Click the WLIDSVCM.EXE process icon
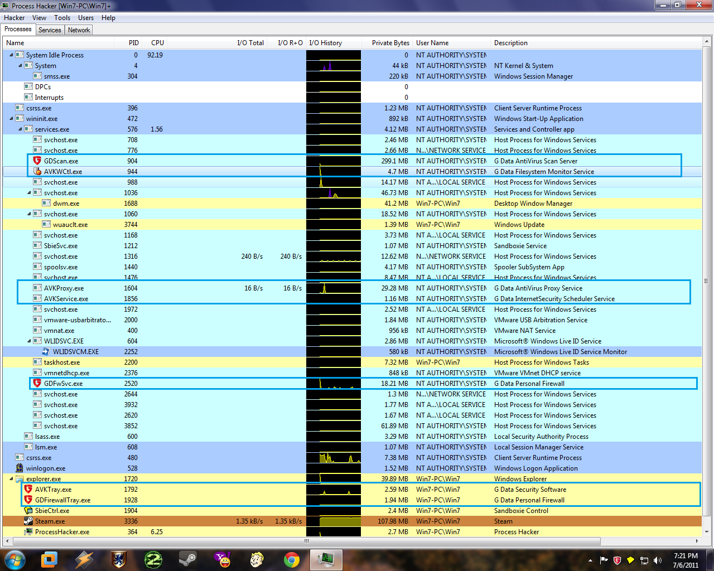Image resolution: width=714 pixels, height=571 pixels. pyautogui.click(x=46, y=351)
